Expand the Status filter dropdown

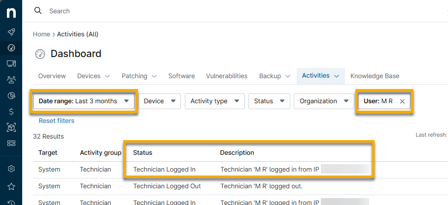(269, 101)
